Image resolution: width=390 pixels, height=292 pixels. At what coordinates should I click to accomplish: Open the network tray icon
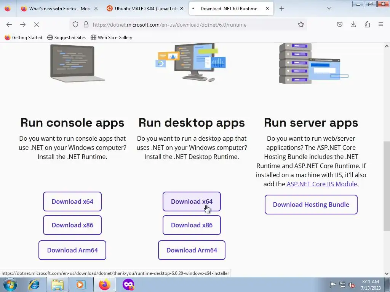[342, 285]
